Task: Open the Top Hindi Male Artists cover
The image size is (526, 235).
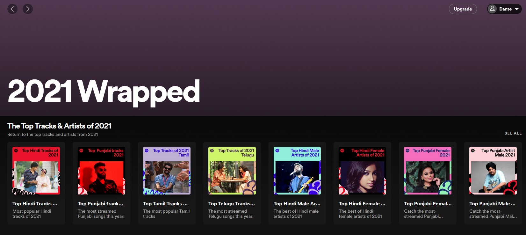Action: pyautogui.click(x=297, y=171)
